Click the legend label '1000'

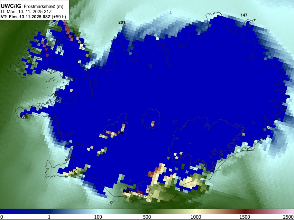196,217
